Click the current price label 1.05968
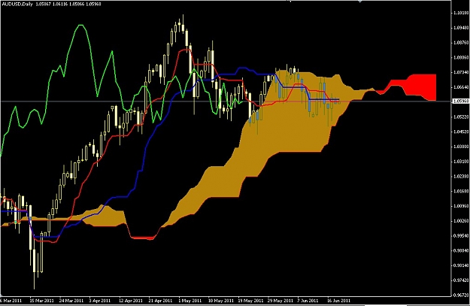The image size is (470, 306). [461, 101]
